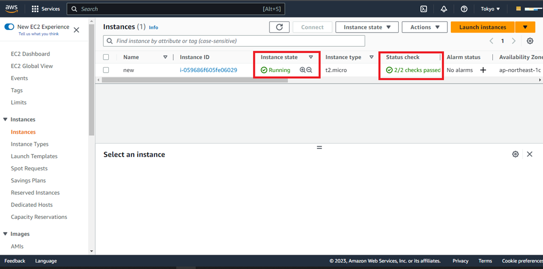This screenshot has height=269, width=543.
Task: Open table preferences gear near pagination
Action: 530,41
